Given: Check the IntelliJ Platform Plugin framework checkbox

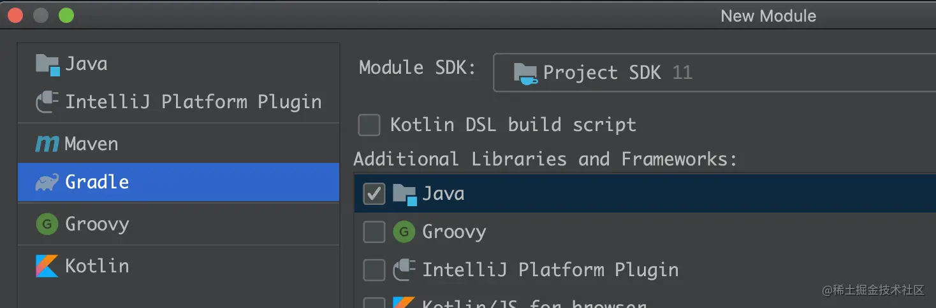Looking at the screenshot, I should [374, 270].
